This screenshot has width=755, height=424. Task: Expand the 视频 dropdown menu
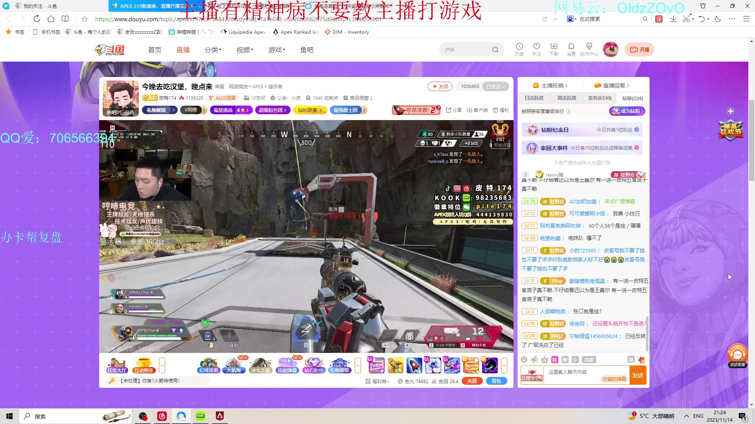[x=245, y=50]
